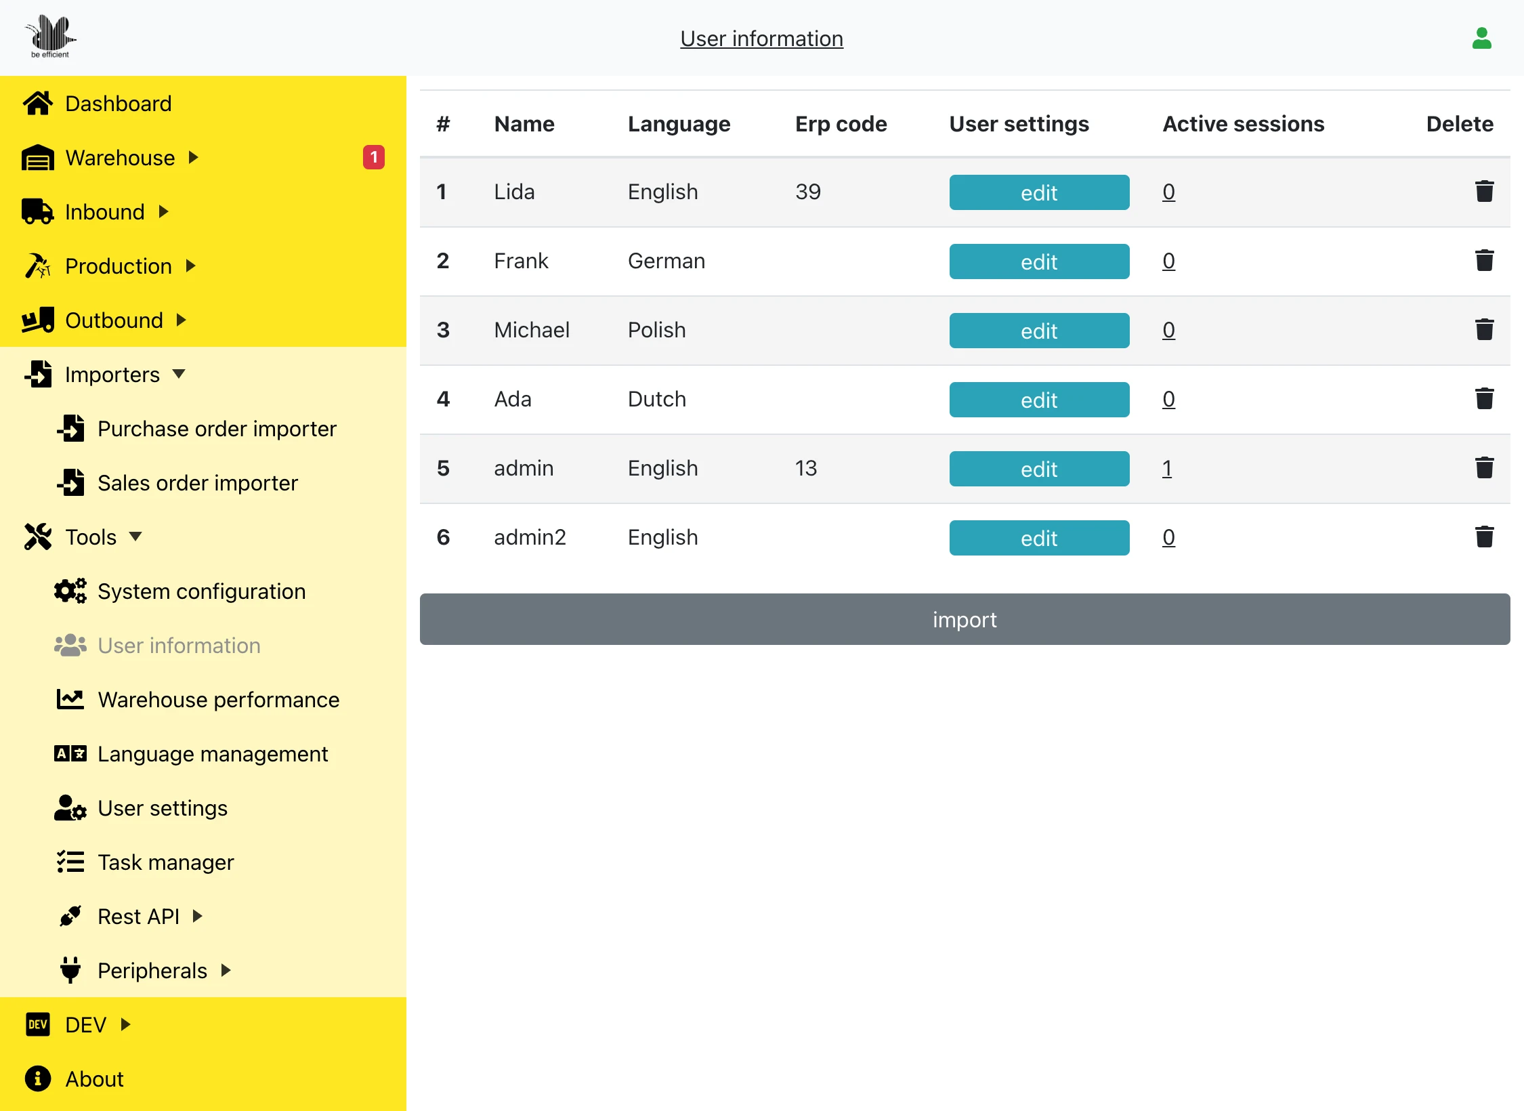Click the Name column header

[524, 124]
